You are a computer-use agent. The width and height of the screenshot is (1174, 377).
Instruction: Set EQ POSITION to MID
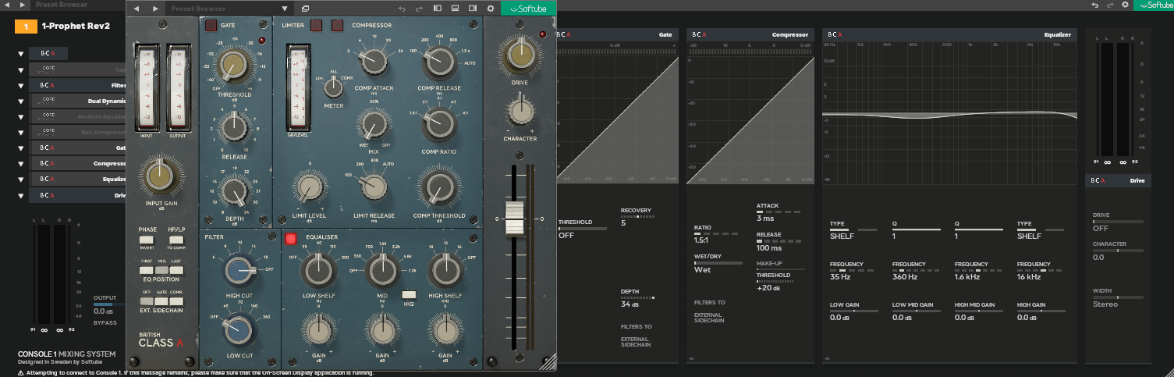(161, 269)
